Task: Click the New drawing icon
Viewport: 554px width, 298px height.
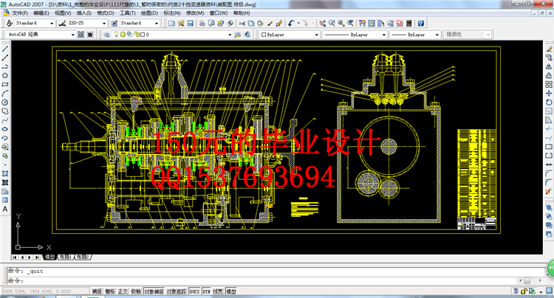Action: 171,24
